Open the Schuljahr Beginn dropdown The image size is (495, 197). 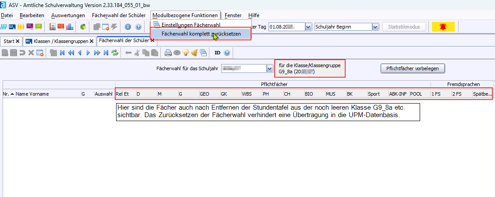click(x=375, y=27)
